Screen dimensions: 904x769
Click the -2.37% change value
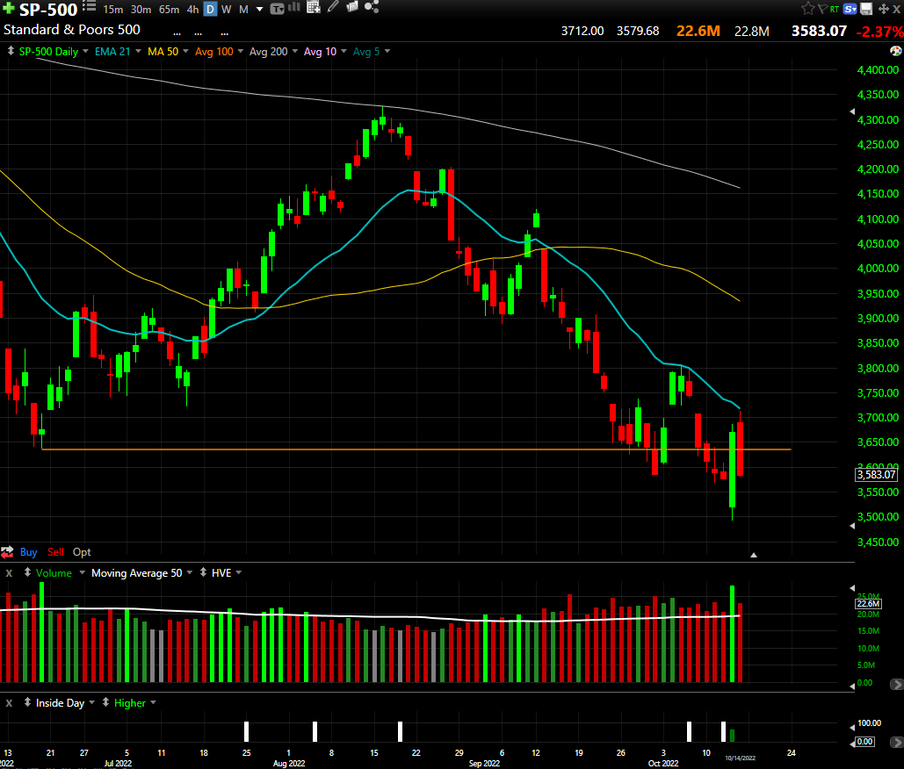[x=879, y=31]
